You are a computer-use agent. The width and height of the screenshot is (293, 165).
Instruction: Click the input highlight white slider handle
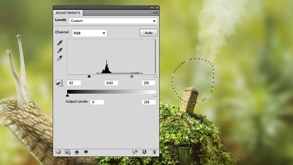155,76
